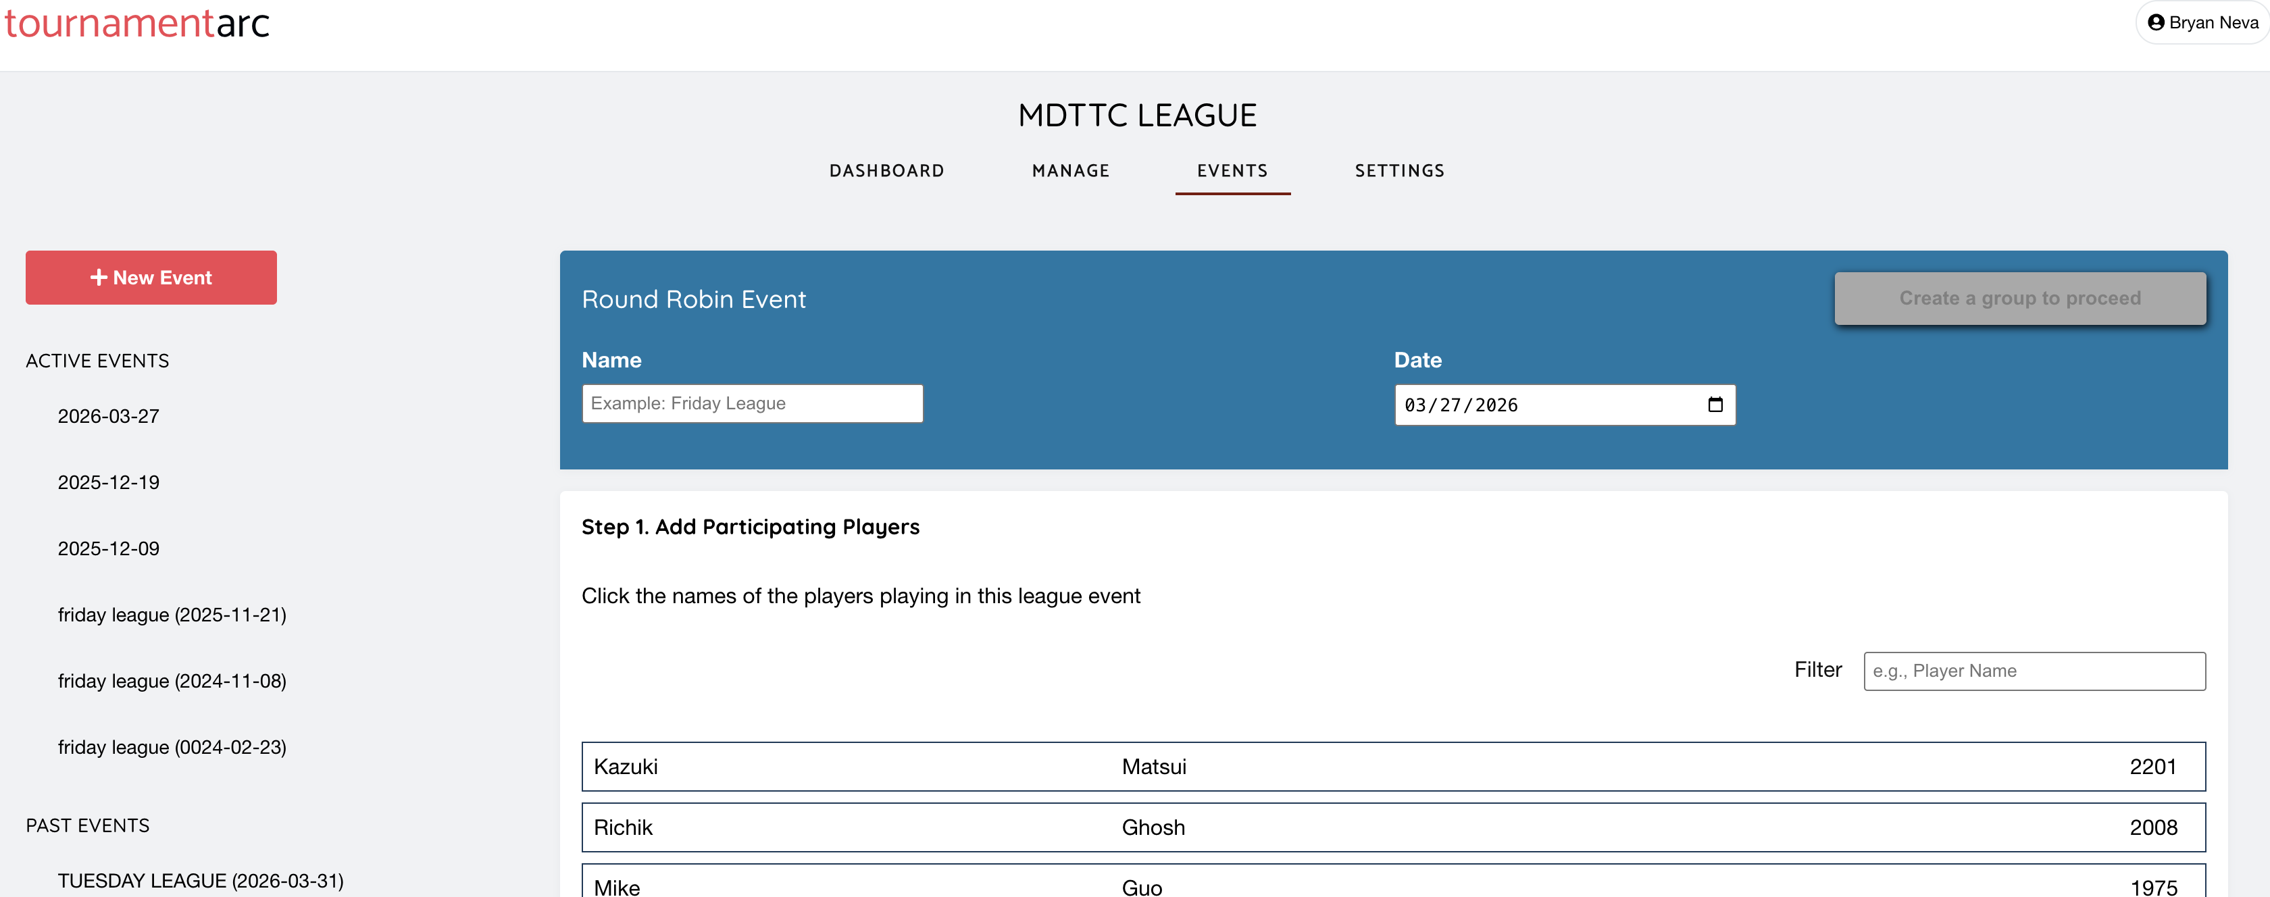Click the New Event button
This screenshot has width=2270, height=897.
coord(151,277)
